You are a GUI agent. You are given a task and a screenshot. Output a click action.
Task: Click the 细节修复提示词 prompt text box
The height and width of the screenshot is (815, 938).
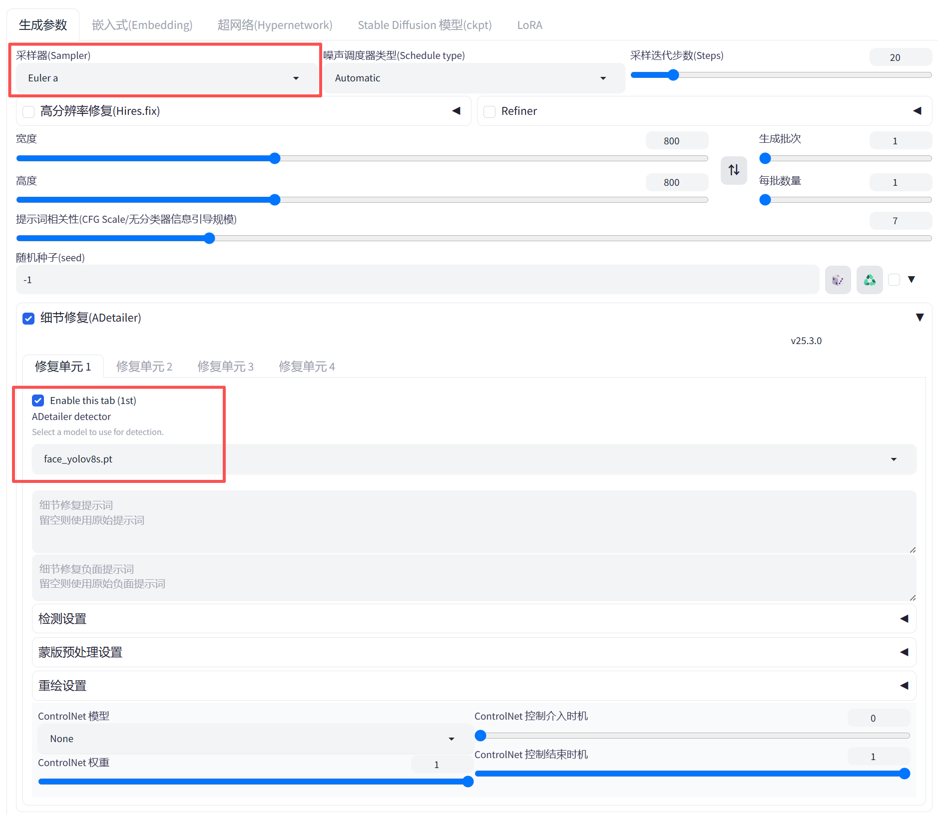tap(473, 521)
